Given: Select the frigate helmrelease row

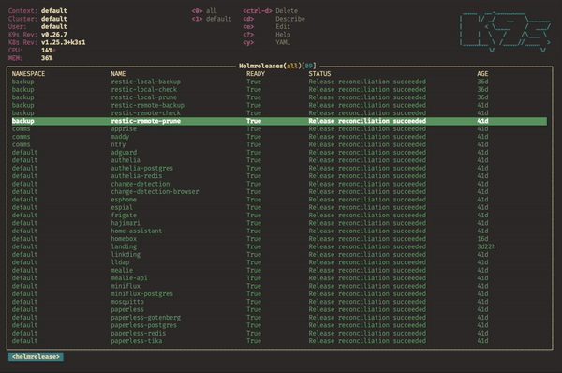Looking at the screenshot, I should (279, 216).
